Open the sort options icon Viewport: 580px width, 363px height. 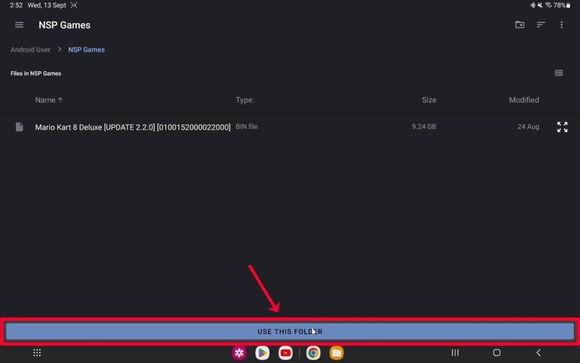[x=541, y=25]
